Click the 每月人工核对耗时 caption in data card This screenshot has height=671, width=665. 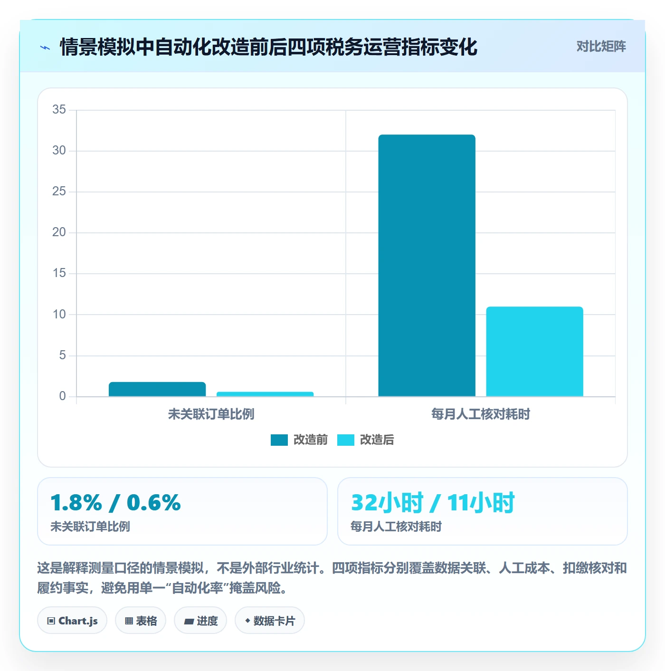(396, 527)
